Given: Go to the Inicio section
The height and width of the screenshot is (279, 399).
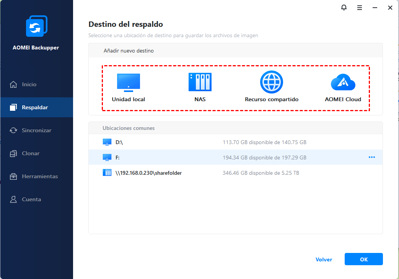Looking at the screenshot, I should click(29, 84).
